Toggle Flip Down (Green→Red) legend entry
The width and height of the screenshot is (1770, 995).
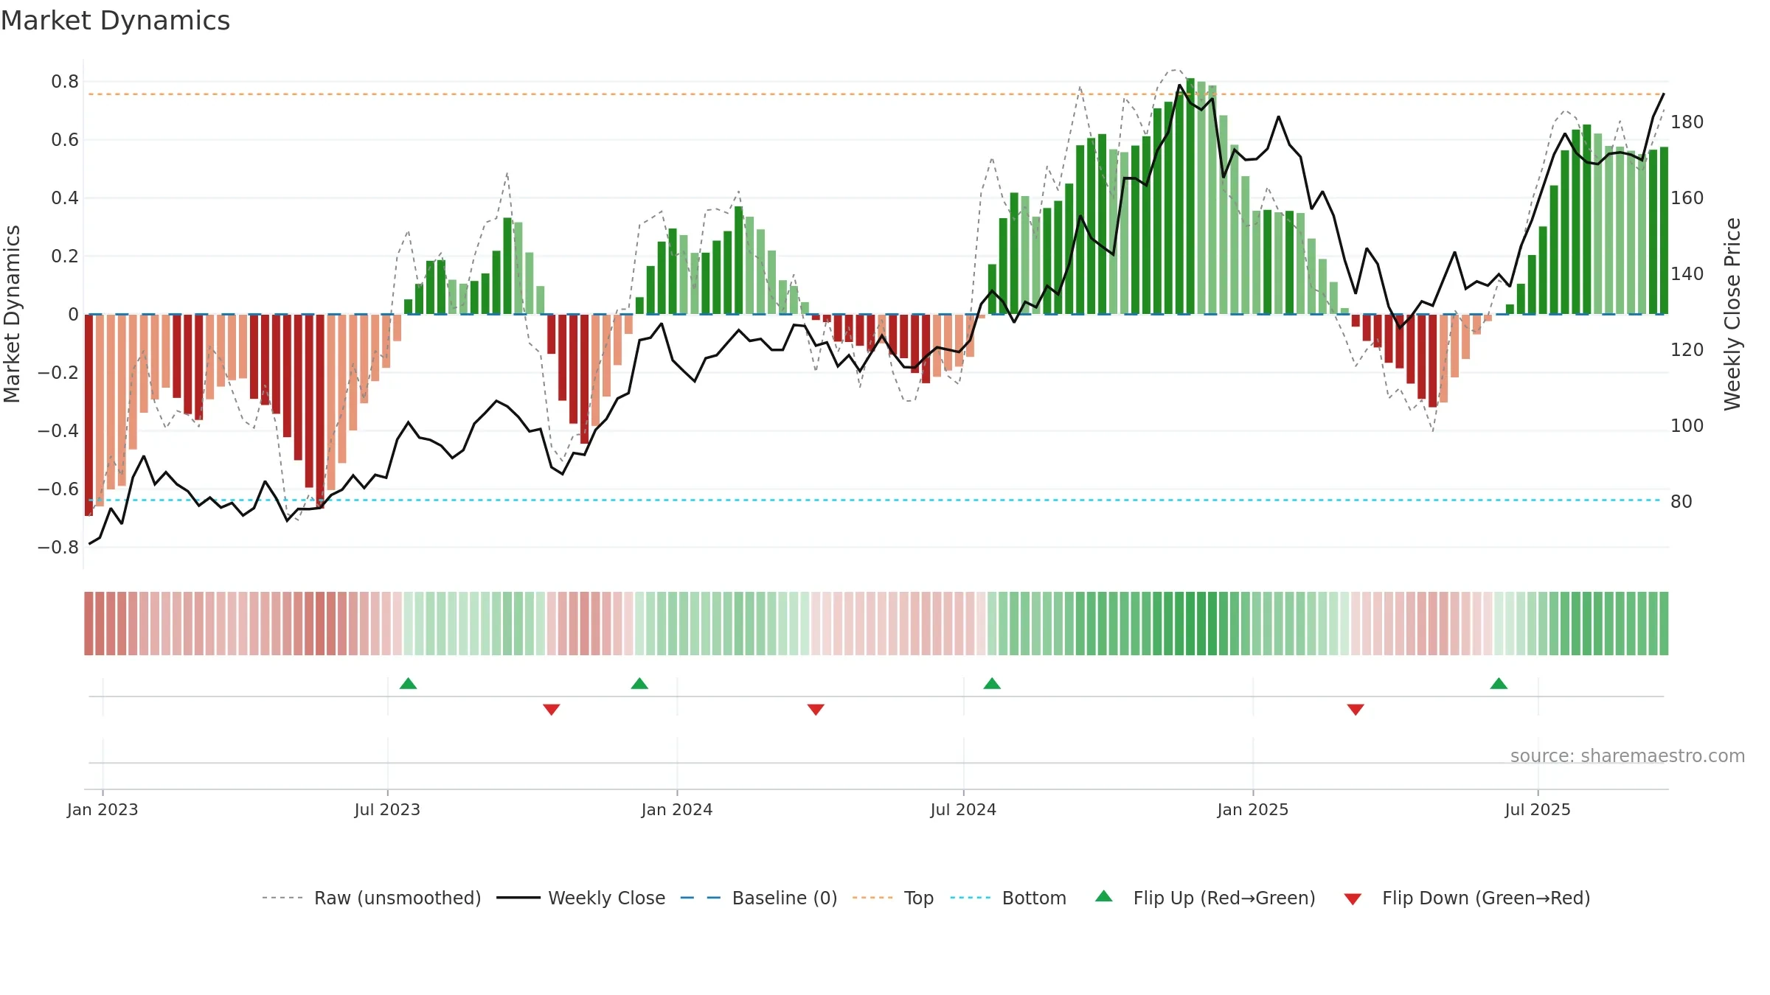click(x=1467, y=898)
